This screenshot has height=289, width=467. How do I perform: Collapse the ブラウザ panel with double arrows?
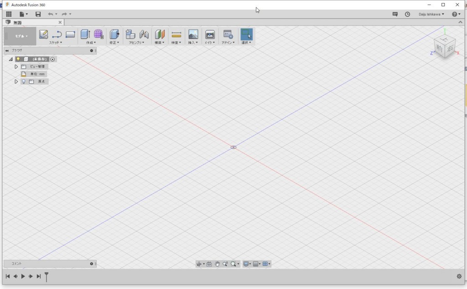7,51
